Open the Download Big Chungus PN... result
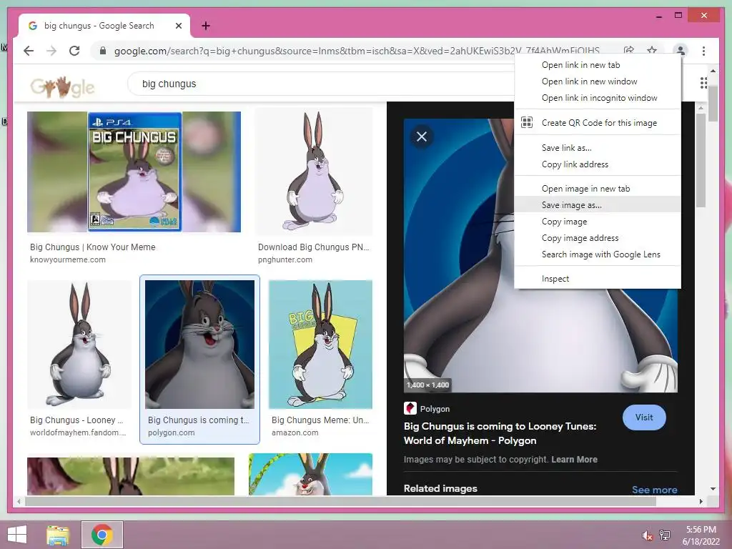 coord(313,247)
